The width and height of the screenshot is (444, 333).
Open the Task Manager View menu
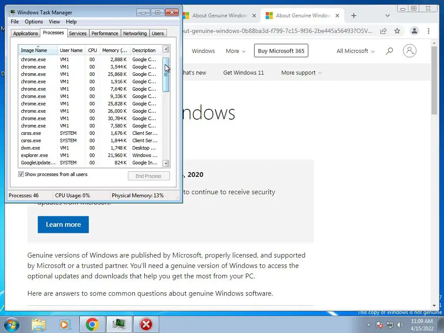tap(54, 22)
